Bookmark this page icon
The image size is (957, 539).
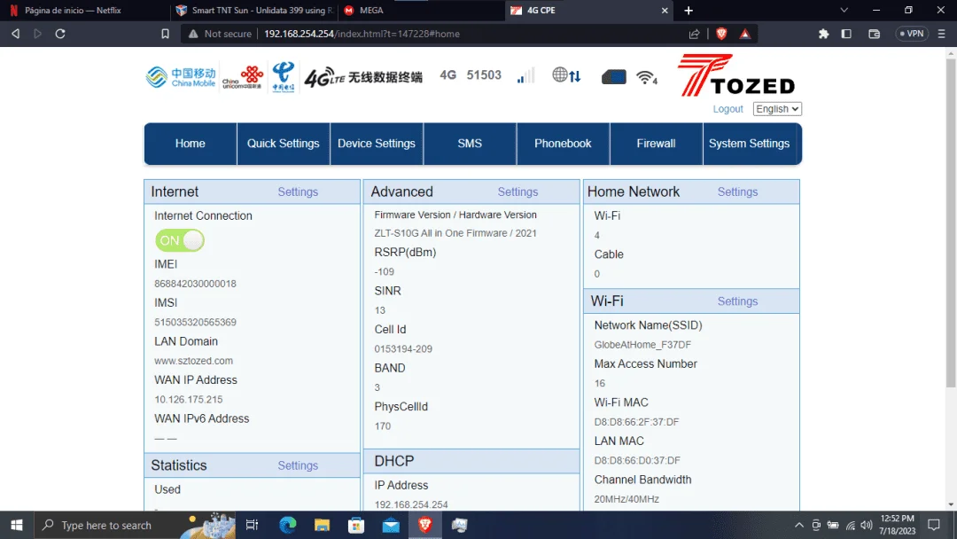[x=165, y=34]
